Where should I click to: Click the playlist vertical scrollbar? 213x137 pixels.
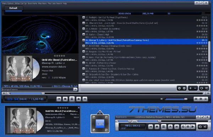coord(209,51)
